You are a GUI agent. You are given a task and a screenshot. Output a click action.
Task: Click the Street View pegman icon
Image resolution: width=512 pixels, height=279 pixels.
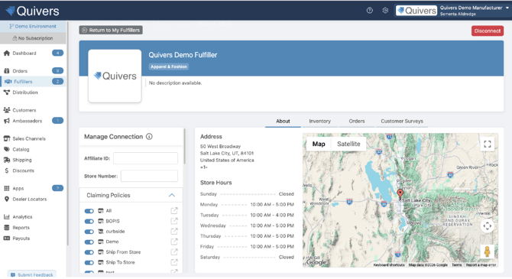(x=488, y=251)
